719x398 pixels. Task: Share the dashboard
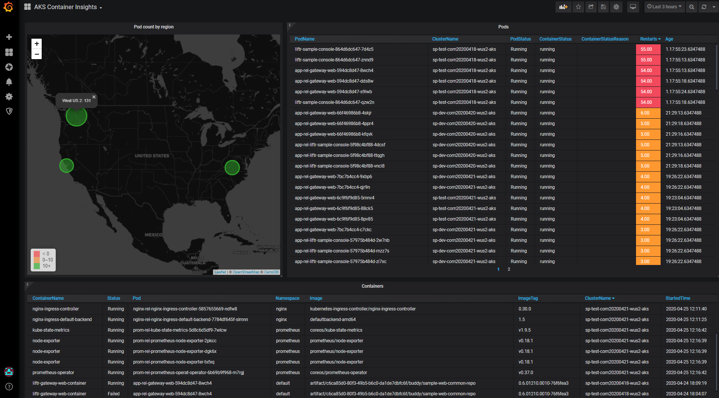coord(591,7)
